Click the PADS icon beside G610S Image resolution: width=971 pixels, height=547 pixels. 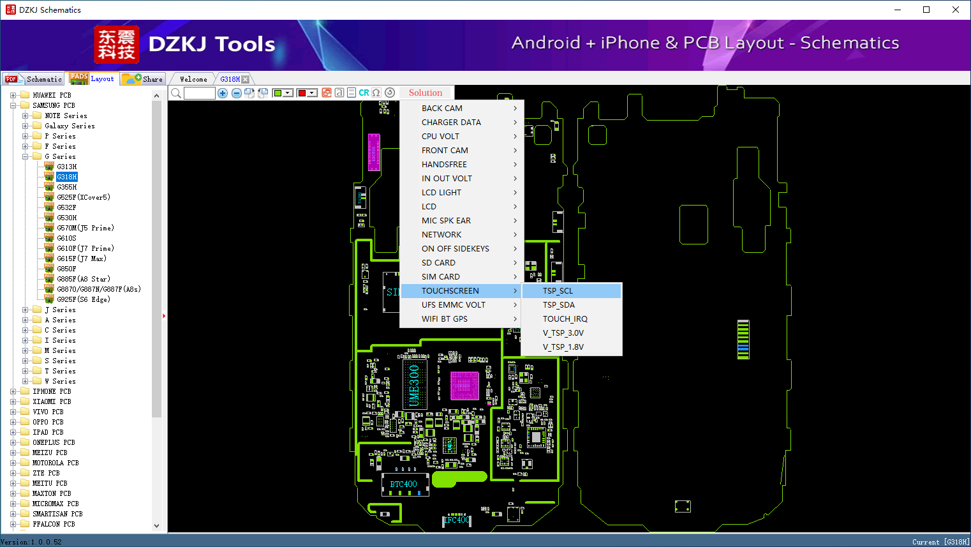(x=49, y=238)
